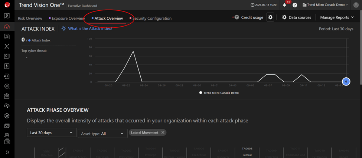Open the Executive Dashboard speedometer icon
The height and width of the screenshot is (158, 362).
7,26
